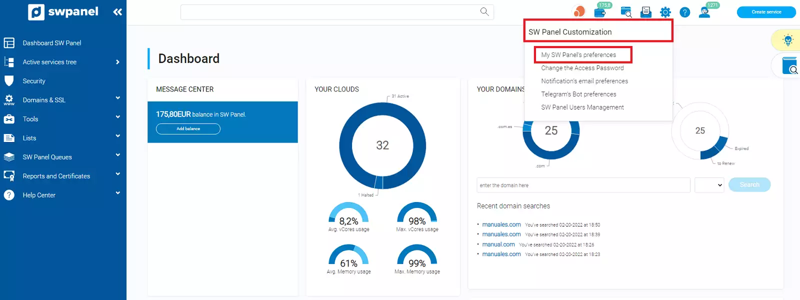This screenshot has height=300, width=800.
Task: Click the wallet balance icon
Action: (600, 12)
